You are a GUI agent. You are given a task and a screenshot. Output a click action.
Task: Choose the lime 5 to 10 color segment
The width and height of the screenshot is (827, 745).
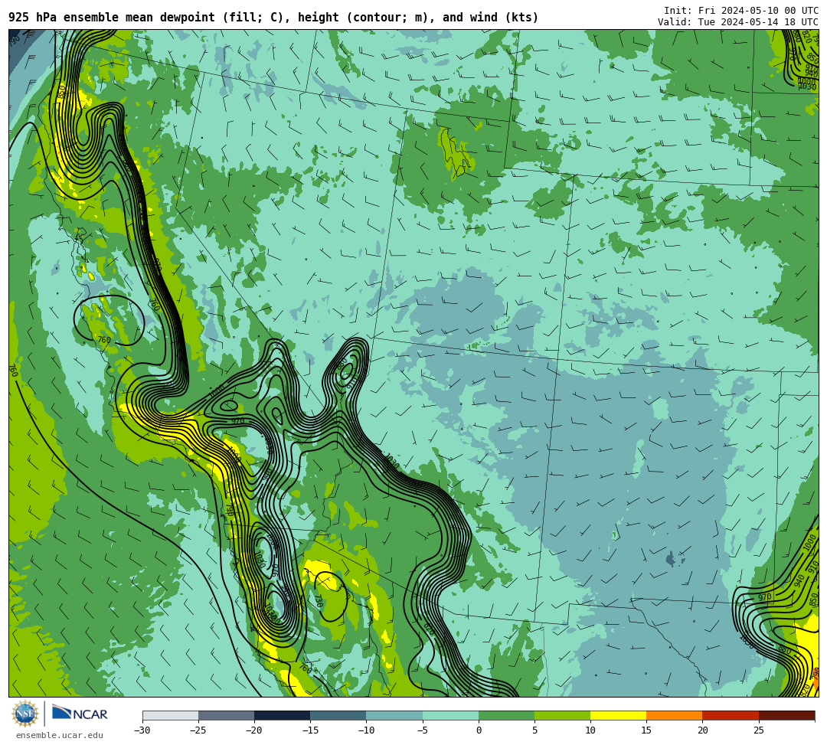pyautogui.click(x=562, y=715)
